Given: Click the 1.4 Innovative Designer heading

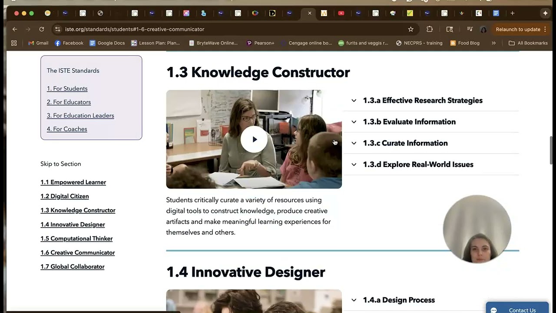Looking at the screenshot, I should coord(245,272).
